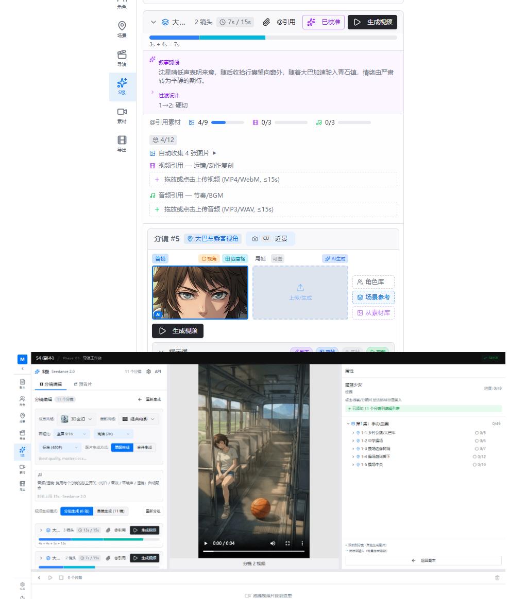
Task: Open the 素材 panel from the sidebar
Action: tap(122, 116)
